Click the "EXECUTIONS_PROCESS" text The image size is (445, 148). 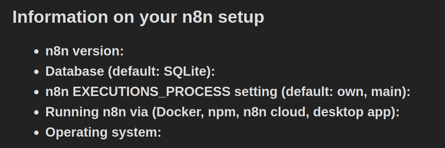tap(152, 92)
